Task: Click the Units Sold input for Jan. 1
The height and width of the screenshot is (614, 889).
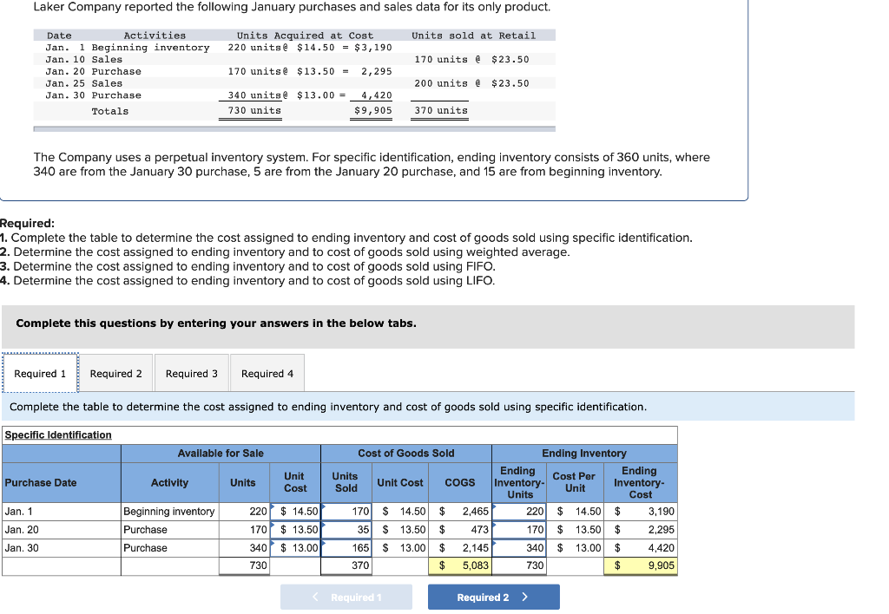Action: coord(346,512)
